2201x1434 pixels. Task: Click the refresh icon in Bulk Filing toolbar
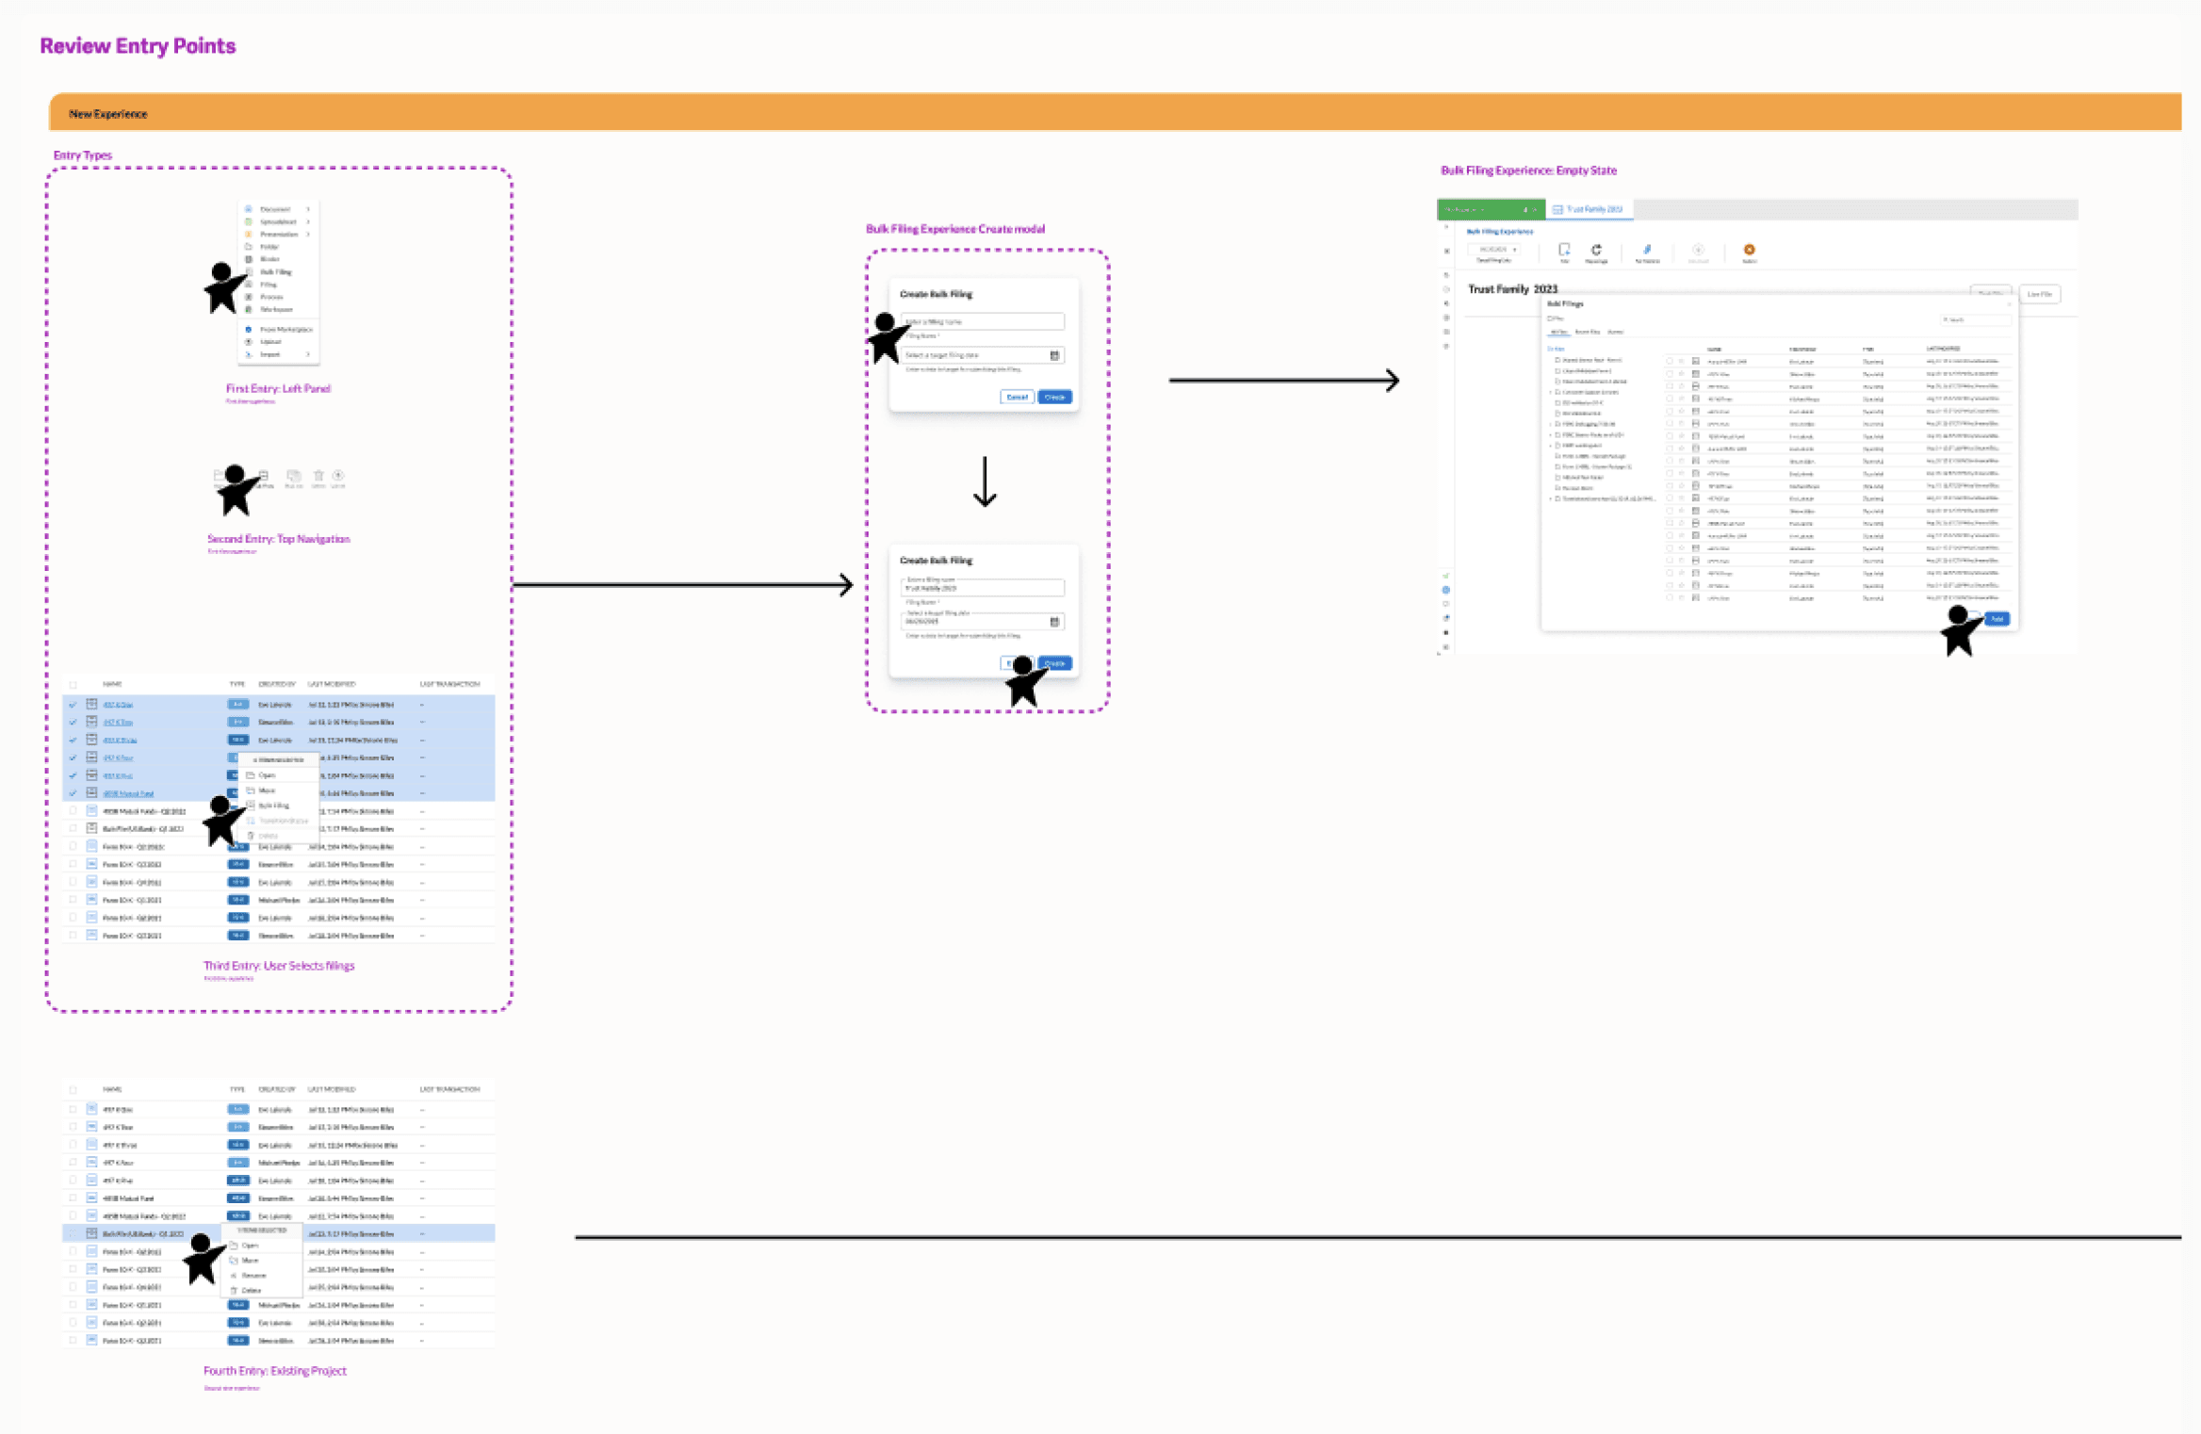point(1596,250)
